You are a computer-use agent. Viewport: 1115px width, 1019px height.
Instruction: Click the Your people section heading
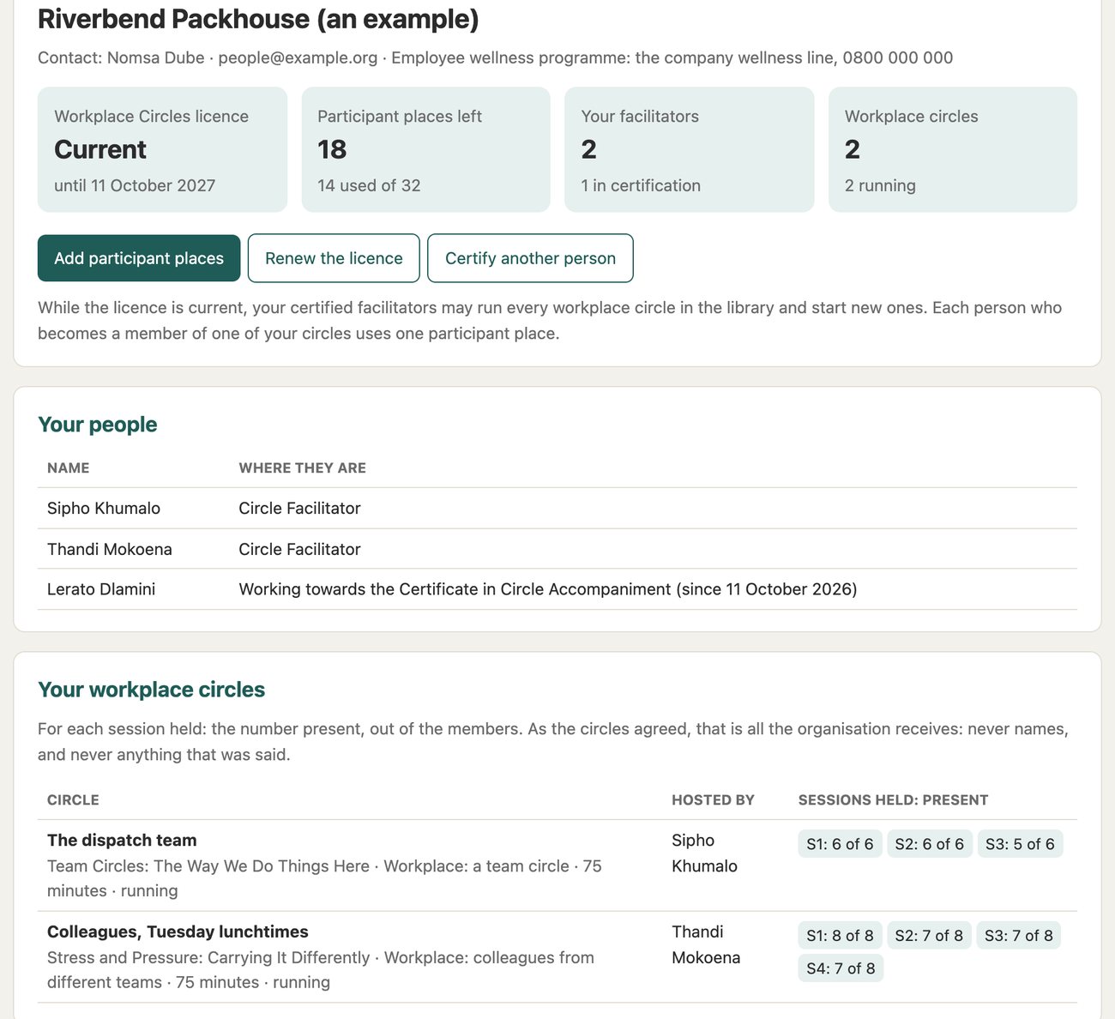(98, 425)
